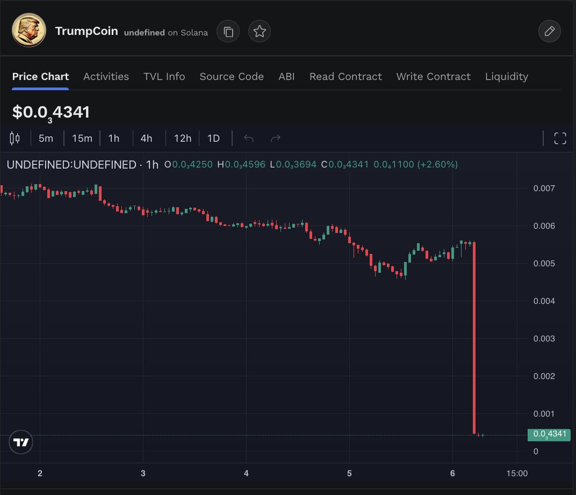576x495 pixels.
Task: Open the Activities tab
Action: coord(106,76)
